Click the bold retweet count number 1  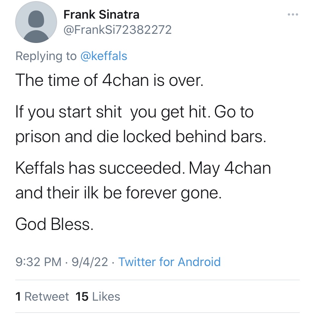18,296
